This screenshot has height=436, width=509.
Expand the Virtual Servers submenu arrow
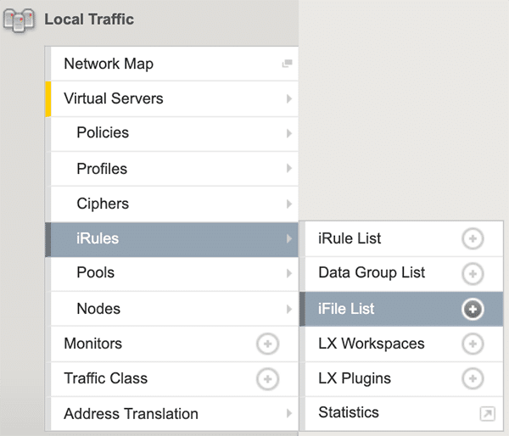288,99
